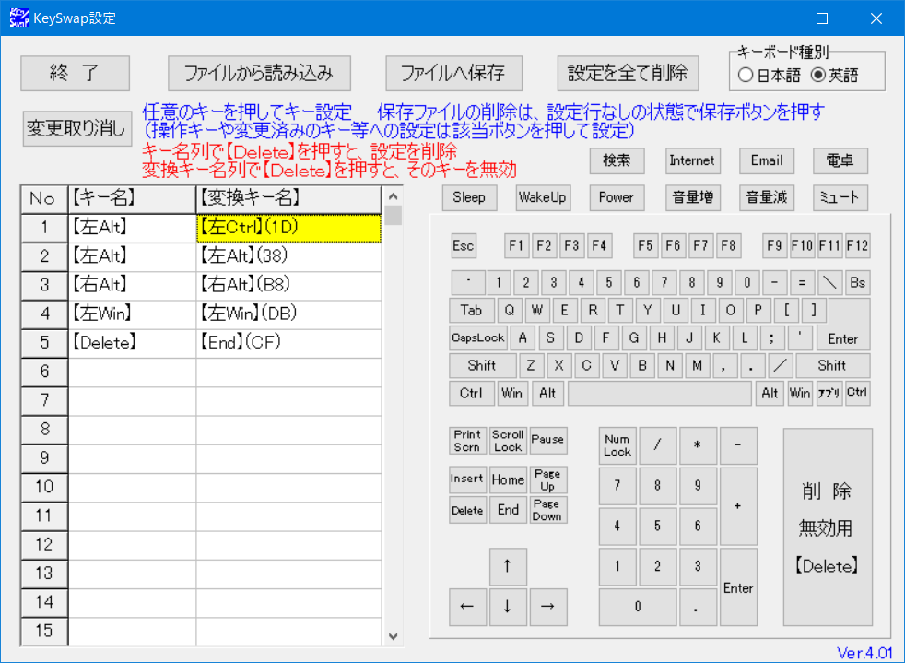Select the 【右Alt】 key name in row 3
905x663 pixels.
(x=132, y=285)
